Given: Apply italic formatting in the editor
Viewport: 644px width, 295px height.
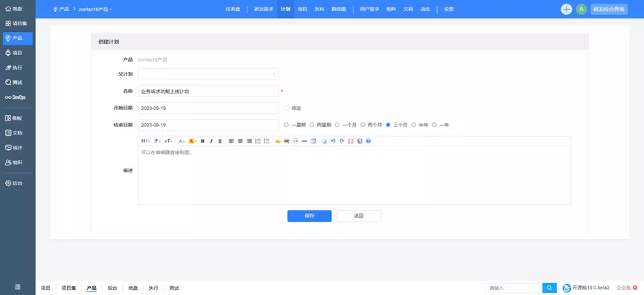Looking at the screenshot, I should pos(211,141).
